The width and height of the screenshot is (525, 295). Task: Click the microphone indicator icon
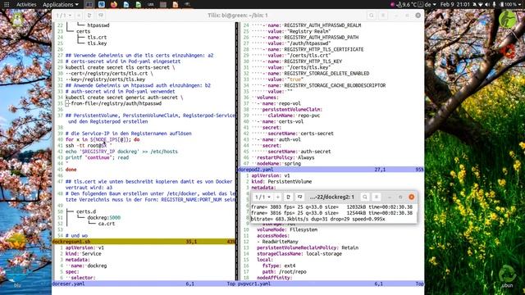point(494,4)
